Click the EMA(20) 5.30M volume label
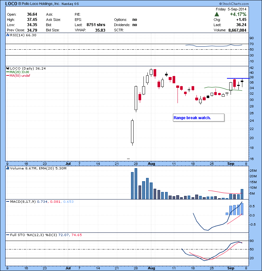The image size is (262, 271). pos(53,168)
